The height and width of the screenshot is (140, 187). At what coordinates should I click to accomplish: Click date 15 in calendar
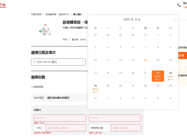point(158,60)
